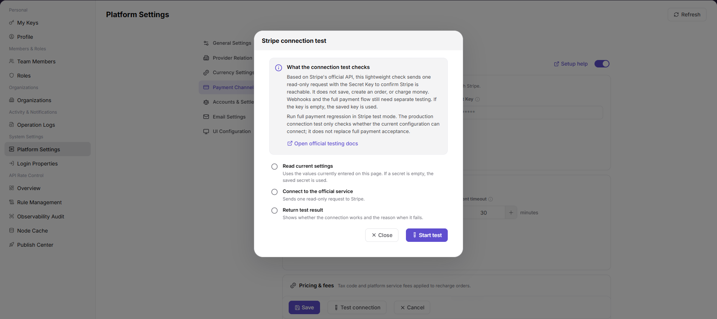Screen dimensions: 717x319
Task: Save the payment channel settings
Action: pyautogui.click(x=304, y=307)
